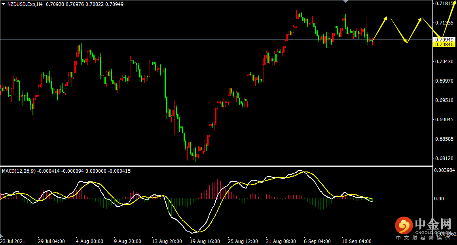Click the NZDUSD.Exp,H4 chart title text
457x245 pixels.
pos(25,4)
